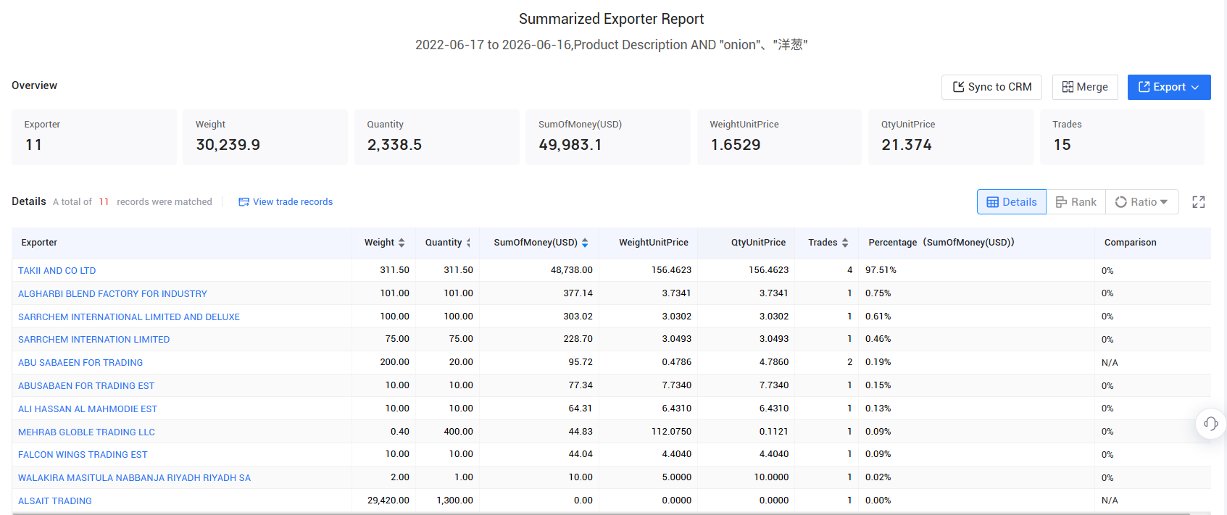Click the Quantity overview card 2,338.5

tap(437, 137)
